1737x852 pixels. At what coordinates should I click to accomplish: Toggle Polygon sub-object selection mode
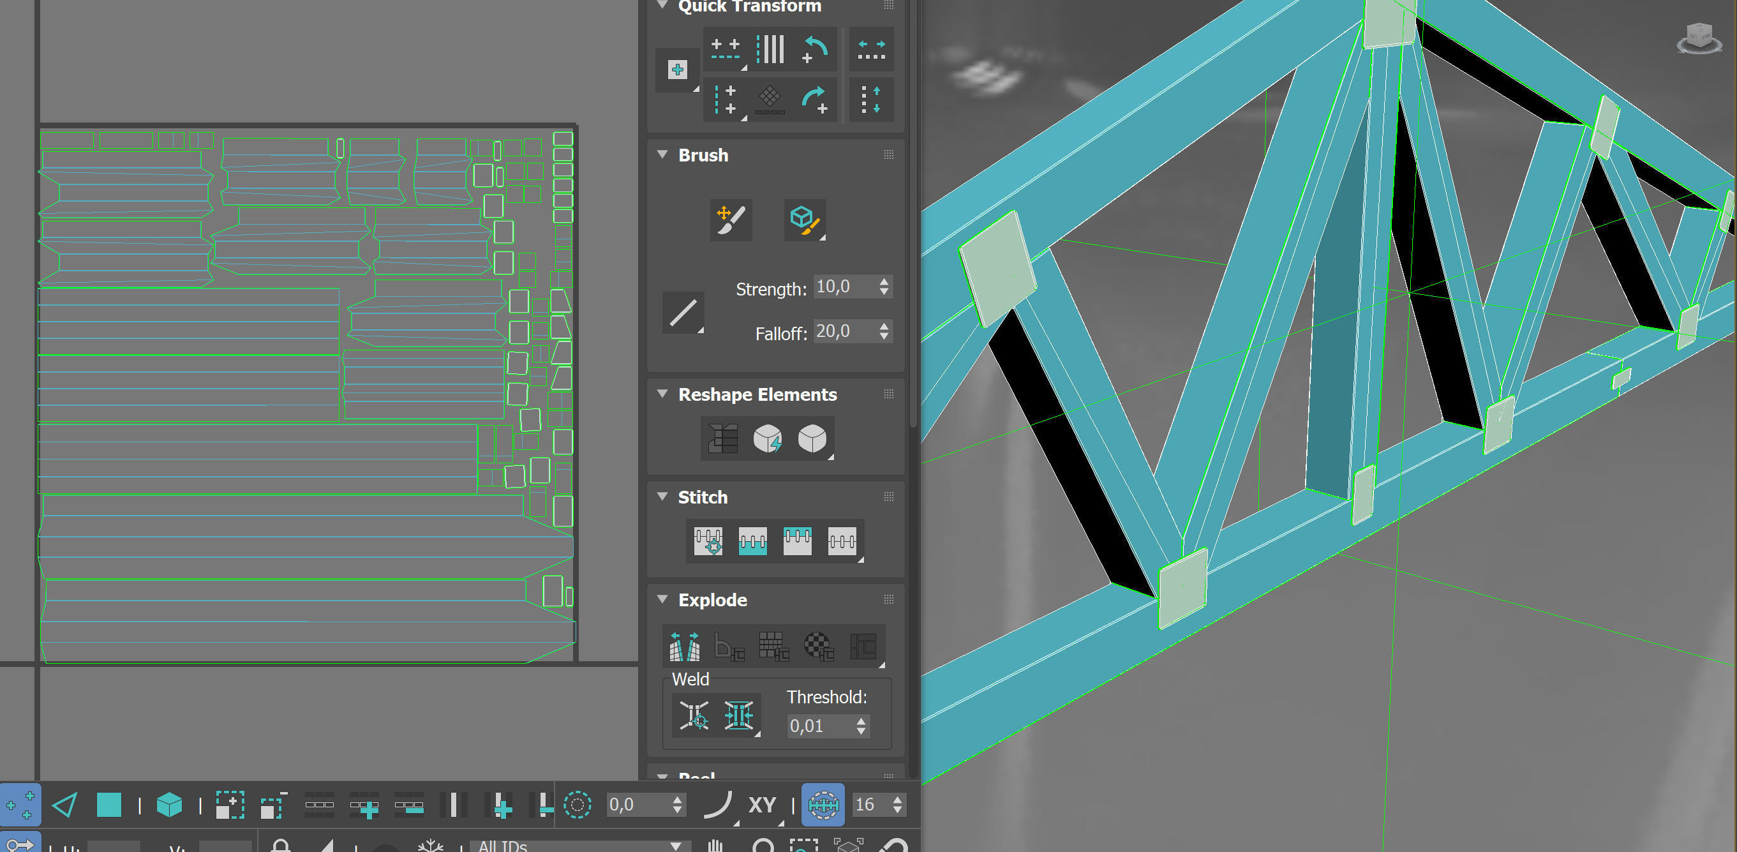(x=109, y=805)
